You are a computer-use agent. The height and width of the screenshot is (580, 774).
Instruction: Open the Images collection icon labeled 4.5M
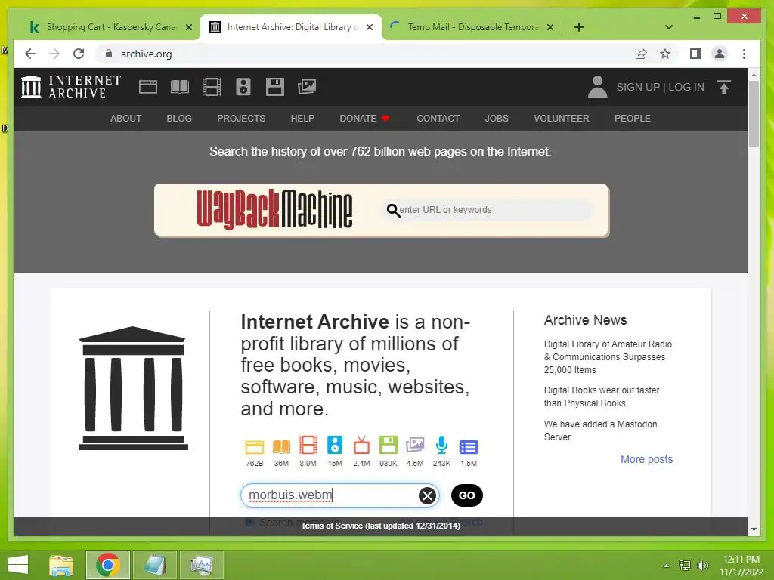coord(415,445)
